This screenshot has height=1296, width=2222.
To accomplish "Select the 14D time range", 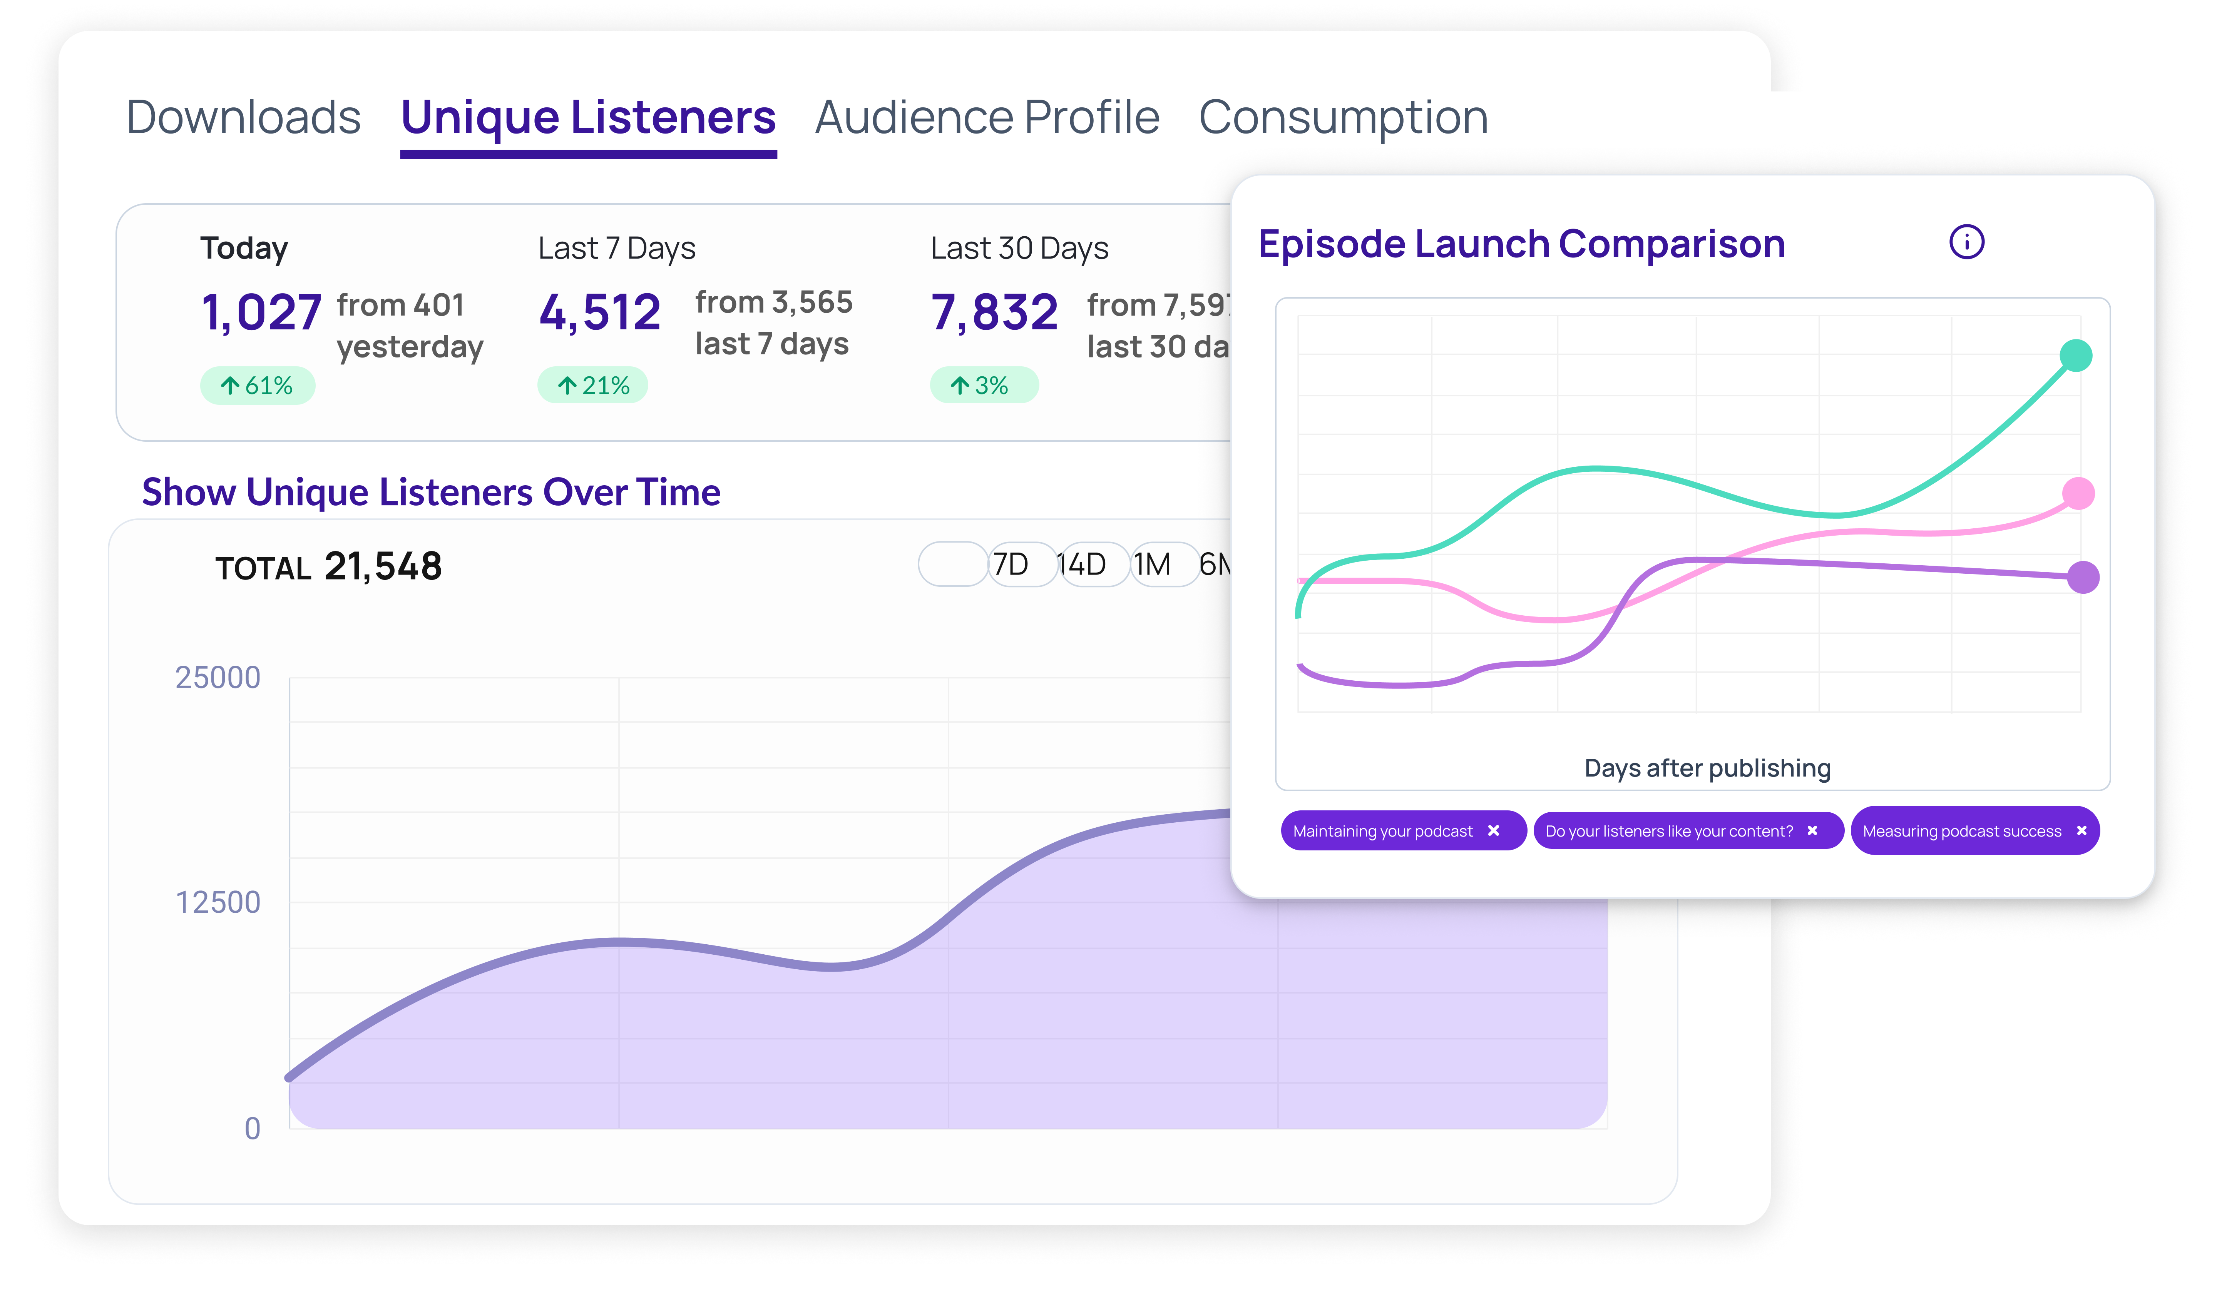I will 1086,564.
